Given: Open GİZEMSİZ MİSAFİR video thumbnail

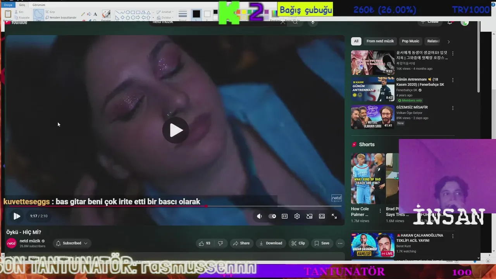Looking at the screenshot, I should (373, 117).
